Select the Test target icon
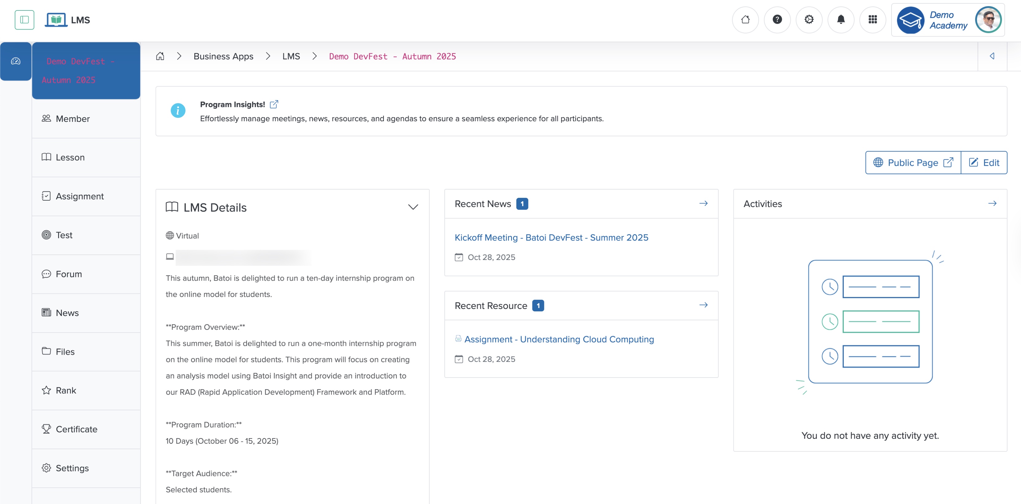 (x=46, y=235)
